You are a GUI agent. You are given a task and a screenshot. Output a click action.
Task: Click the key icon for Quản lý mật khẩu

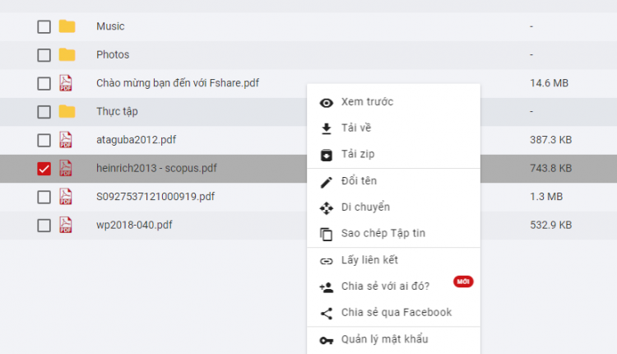click(x=327, y=340)
